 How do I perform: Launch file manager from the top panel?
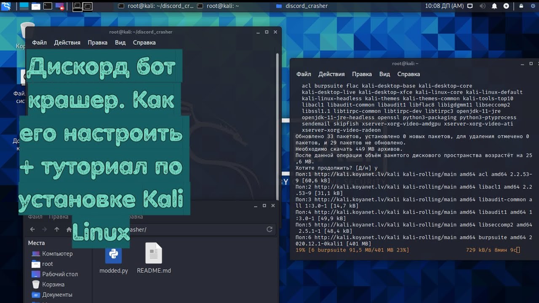pyautogui.click(x=36, y=6)
